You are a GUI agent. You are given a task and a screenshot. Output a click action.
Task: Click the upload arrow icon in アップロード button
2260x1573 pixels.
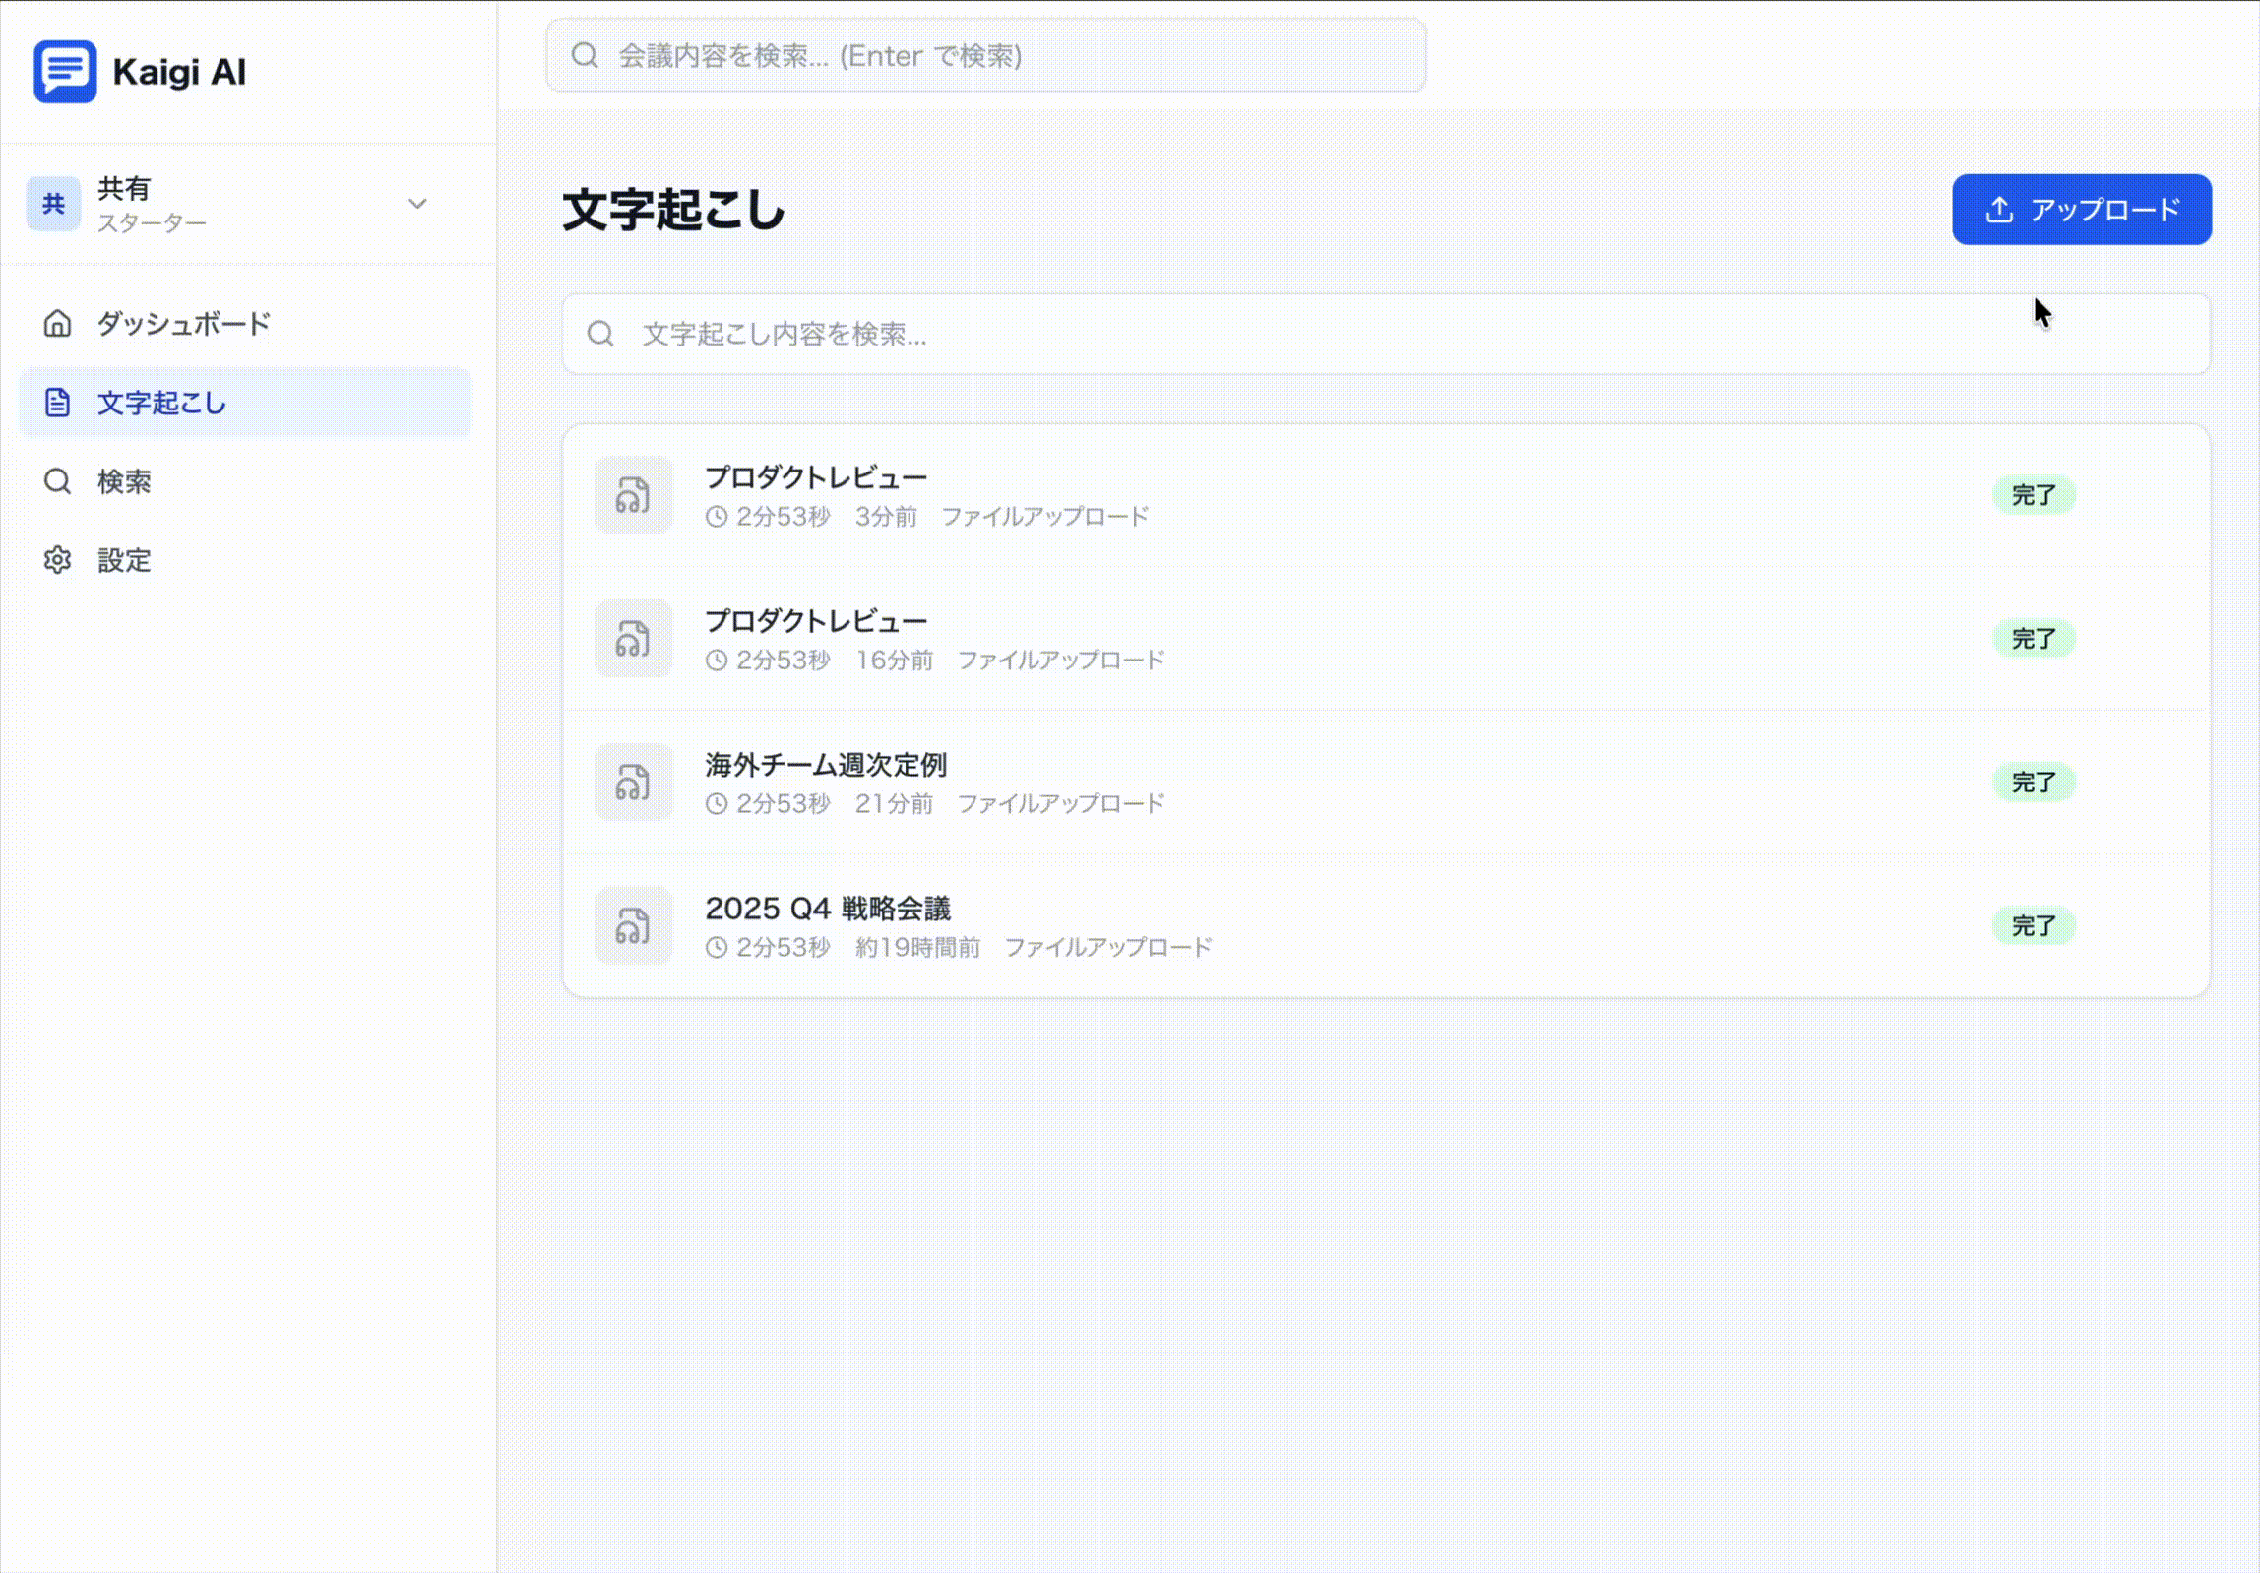(x=1999, y=210)
